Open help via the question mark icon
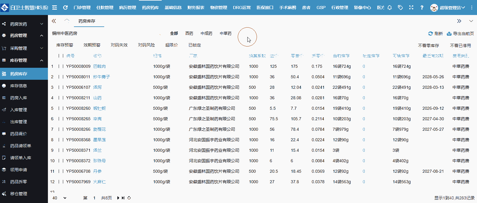Viewport: 477px width, 203px height. [422, 7]
